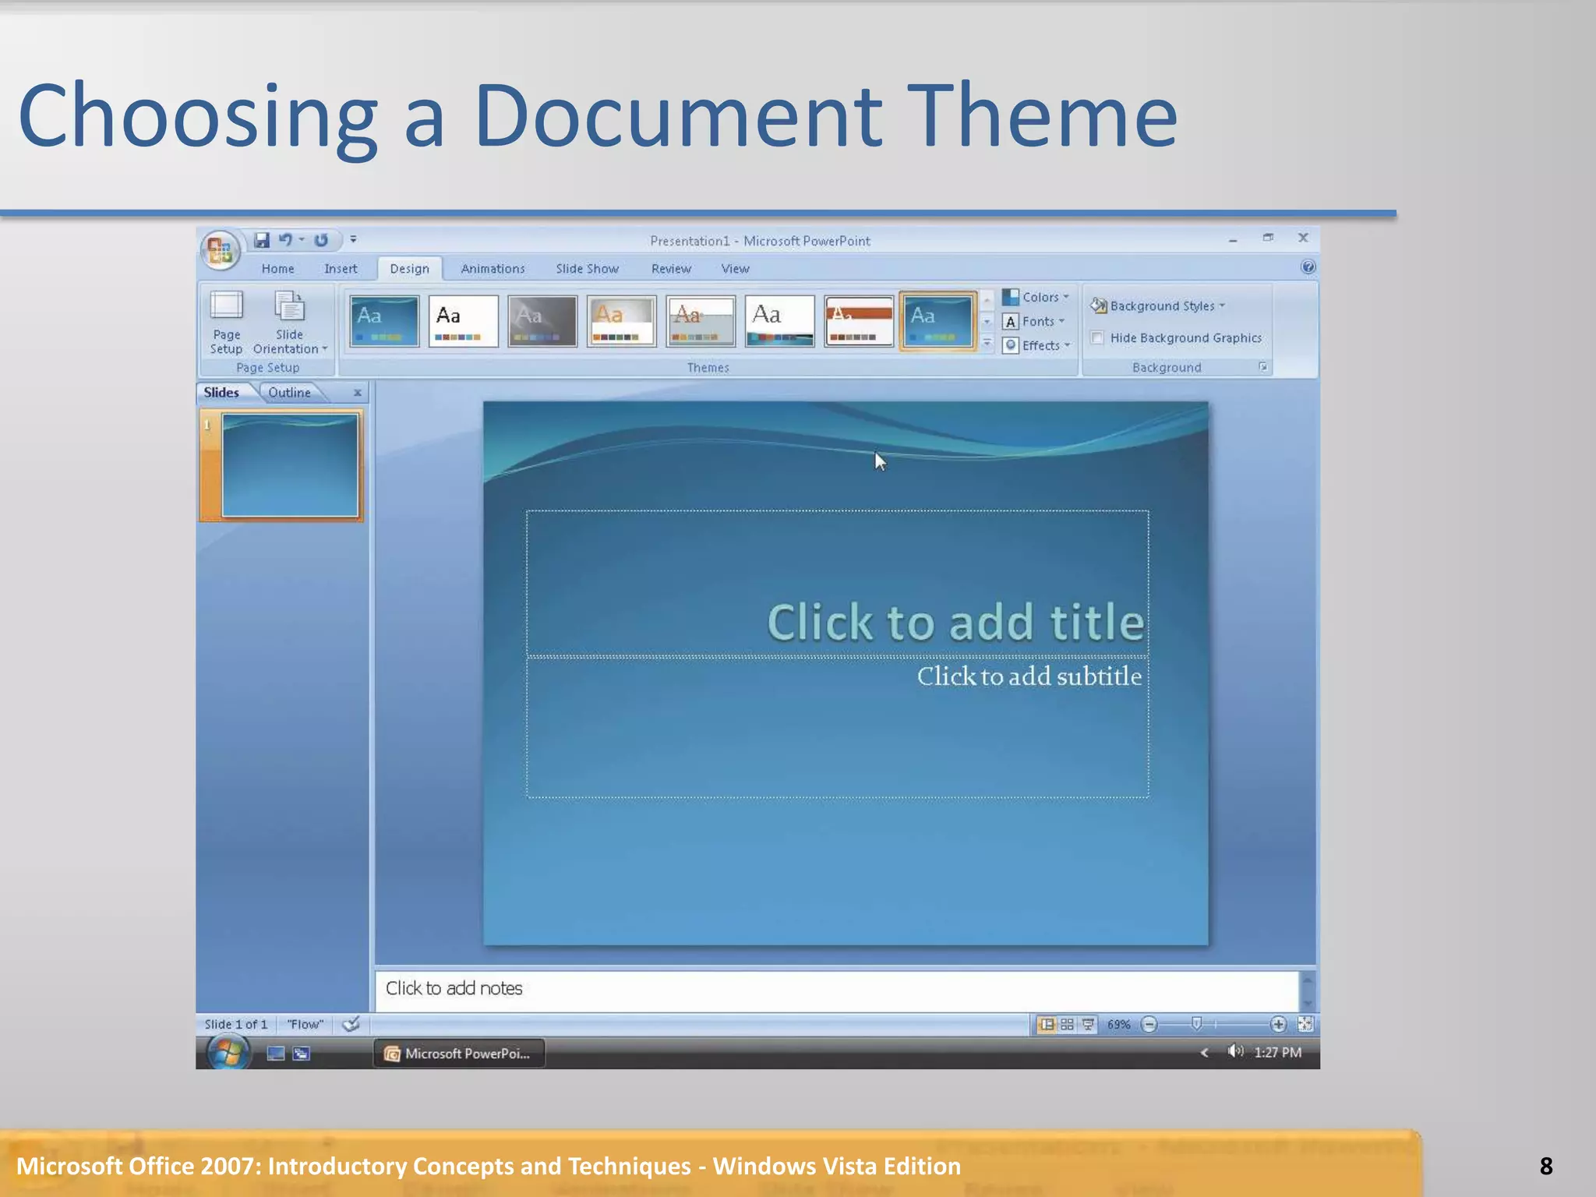Image resolution: width=1596 pixels, height=1197 pixels.
Task: Apply the dark gray theme thumbnail
Action: click(x=542, y=320)
